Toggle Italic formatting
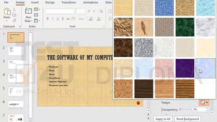This screenshot has width=217, height=122. [x=53, y=19]
